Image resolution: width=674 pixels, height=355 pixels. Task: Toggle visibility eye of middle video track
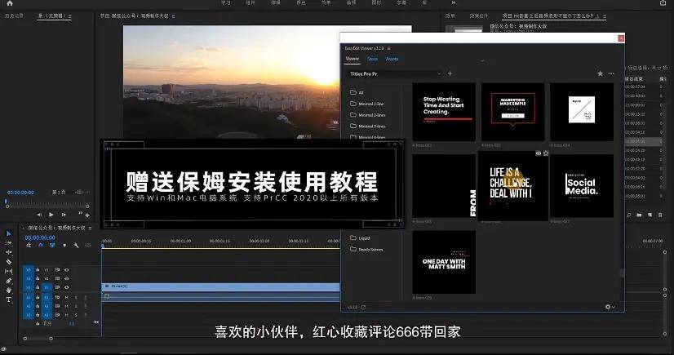67,278
